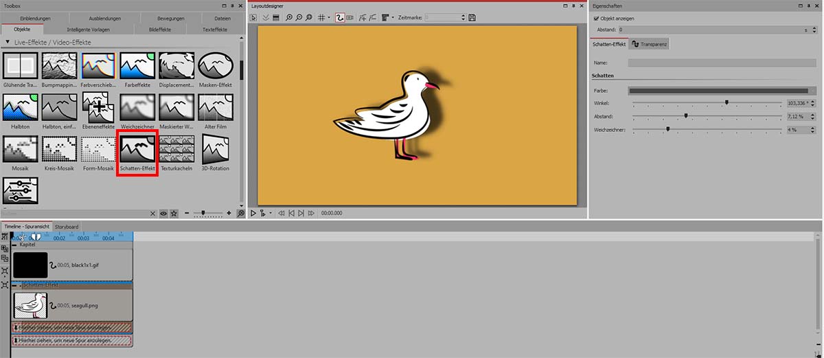This screenshot has width=824, height=358.
Task: Click the Name input field
Action: coord(722,63)
